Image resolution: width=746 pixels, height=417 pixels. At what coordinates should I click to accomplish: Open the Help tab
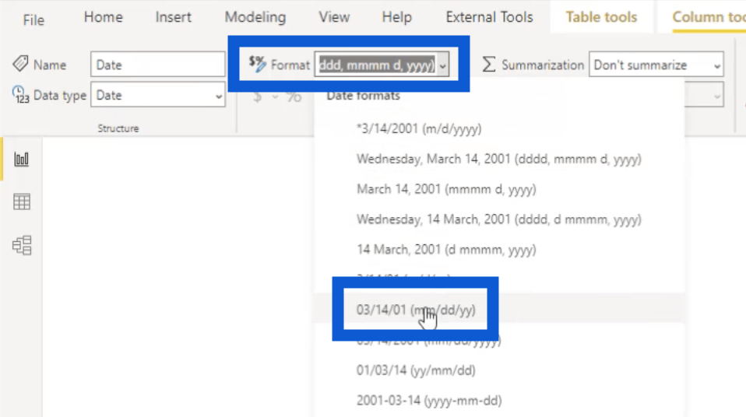tap(397, 17)
